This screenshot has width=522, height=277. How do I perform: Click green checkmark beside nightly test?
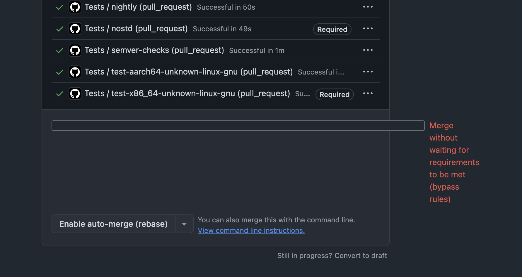pos(60,7)
